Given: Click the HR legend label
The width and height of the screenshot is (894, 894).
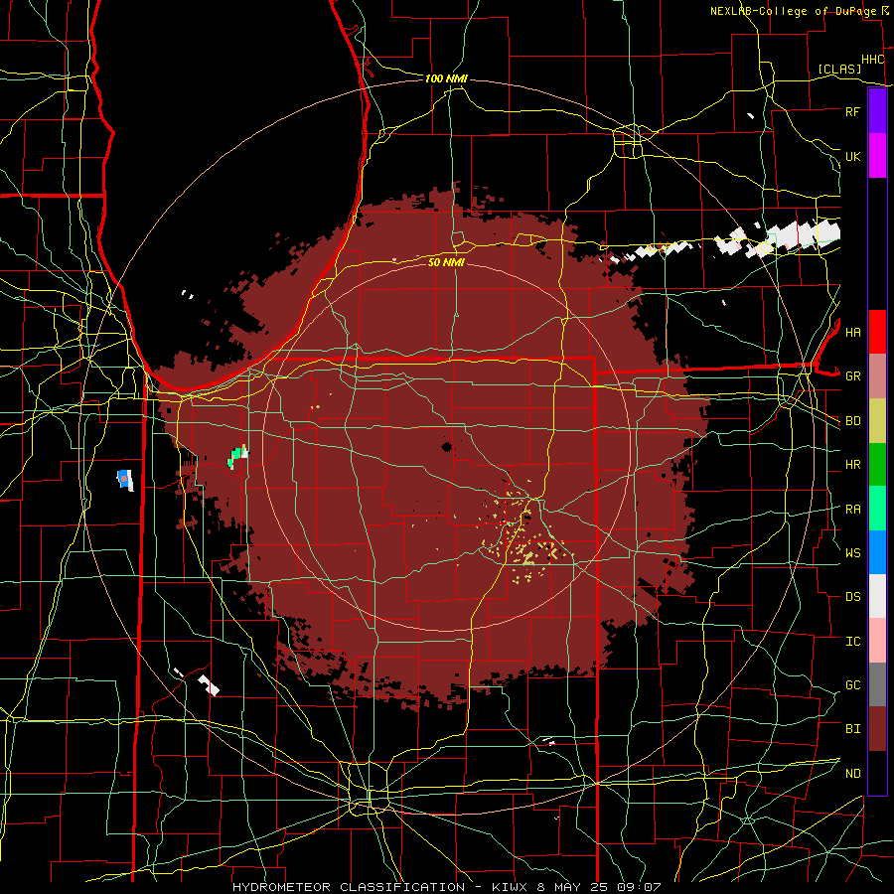Looking at the screenshot, I should 852,465.
